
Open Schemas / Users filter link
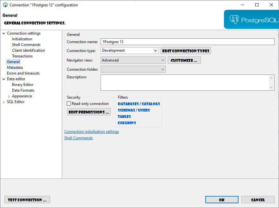(x=134, y=110)
